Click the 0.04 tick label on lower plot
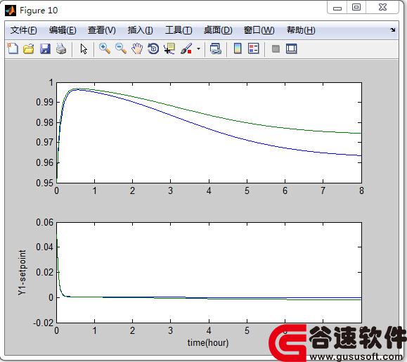 [x=44, y=247]
